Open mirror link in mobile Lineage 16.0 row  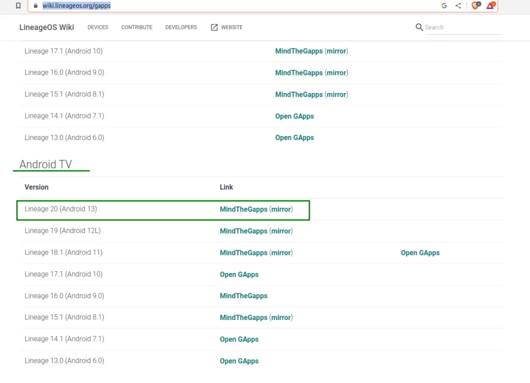(336, 72)
